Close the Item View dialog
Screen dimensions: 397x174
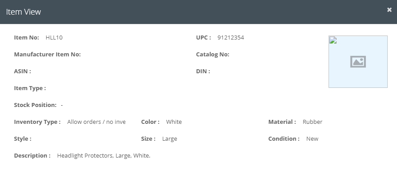click(389, 10)
